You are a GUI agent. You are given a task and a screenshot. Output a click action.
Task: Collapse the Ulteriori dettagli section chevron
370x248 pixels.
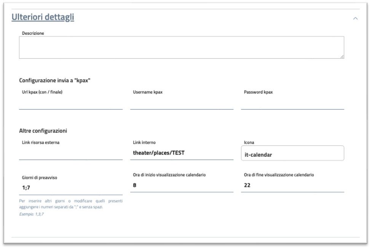point(355,18)
